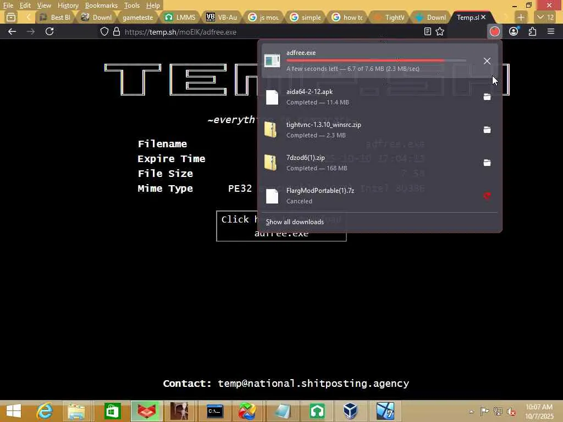563x422 pixels.
Task: Click the browser back arrow button
Action: [x=12, y=32]
